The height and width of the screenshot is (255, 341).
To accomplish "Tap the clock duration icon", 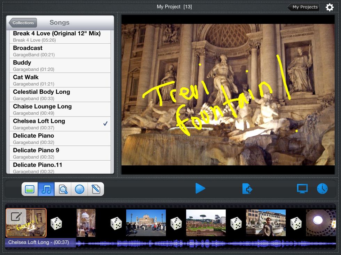I will [x=322, y=189].
